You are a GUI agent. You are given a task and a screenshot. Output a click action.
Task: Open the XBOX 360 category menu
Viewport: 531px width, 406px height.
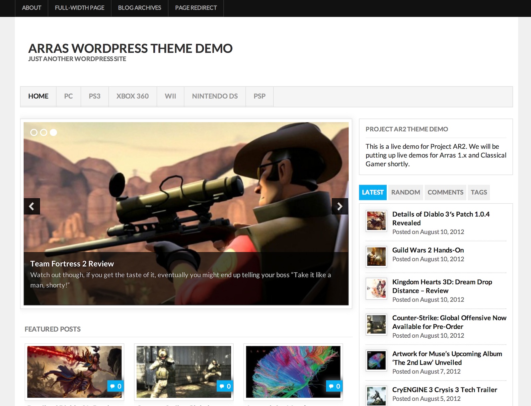132,96
